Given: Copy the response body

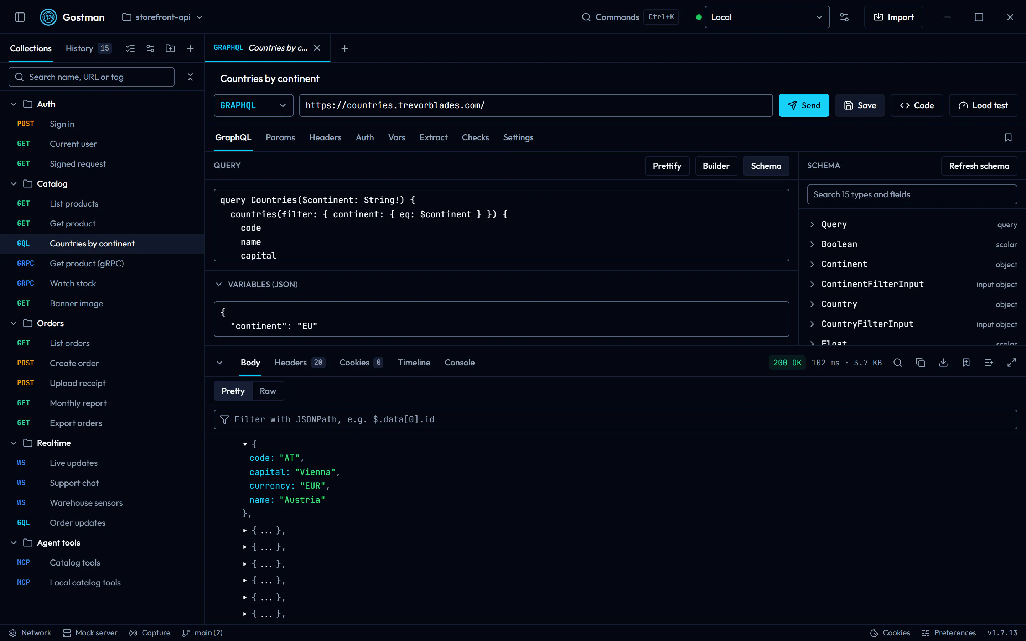Looking at the screenshot, I should click(x=921, y=363).
